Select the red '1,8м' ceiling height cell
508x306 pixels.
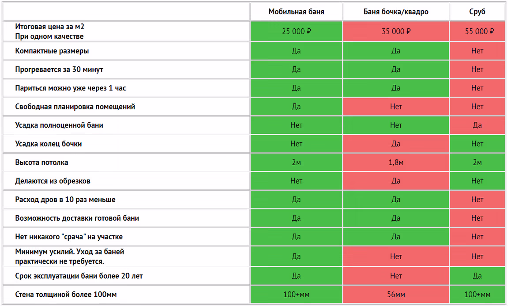click(396, 162)
